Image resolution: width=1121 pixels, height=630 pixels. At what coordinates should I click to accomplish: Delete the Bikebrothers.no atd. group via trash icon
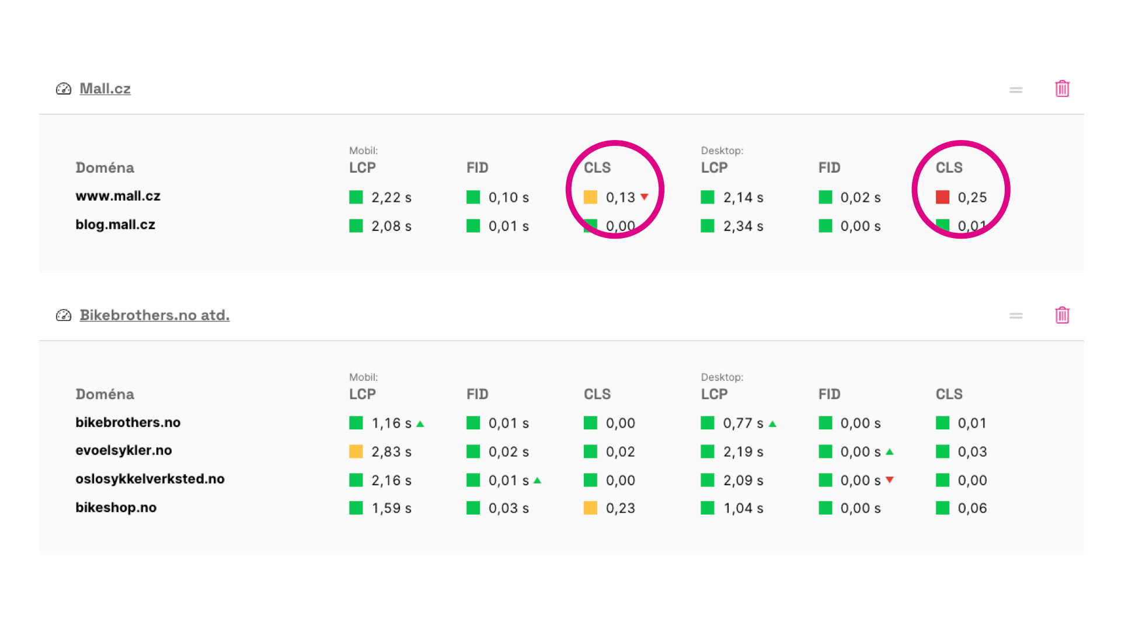pyautogui.click(x=1062, y=315)
